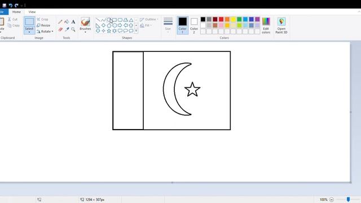
Task: Select the Fill with color bucket tool
Action: [67, 22]
